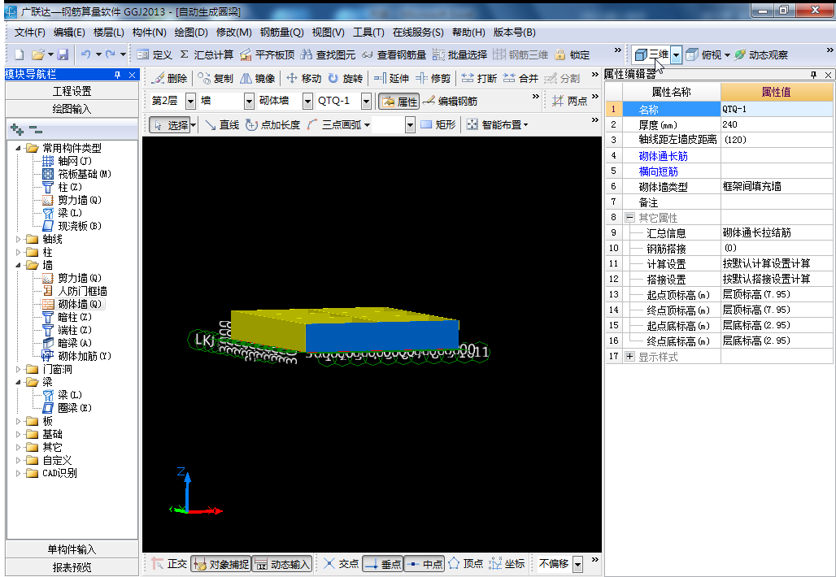Toggle 正交 ortho mode
836x577 pixels.
tap(169, 564)
